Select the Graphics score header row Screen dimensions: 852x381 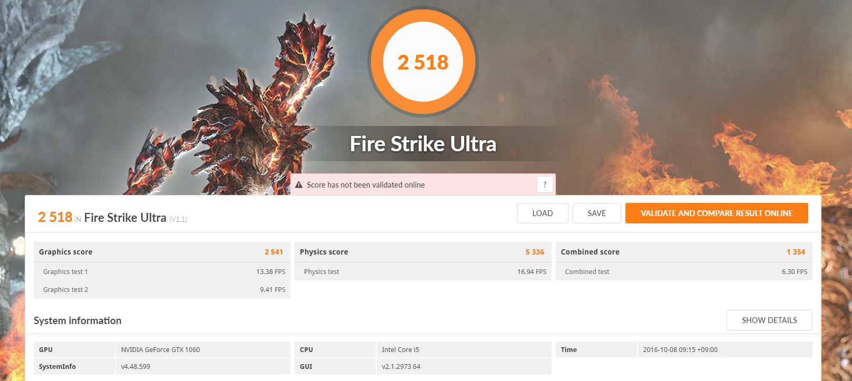[x=162, y=252]
